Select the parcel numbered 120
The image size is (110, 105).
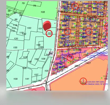[16, 39]
